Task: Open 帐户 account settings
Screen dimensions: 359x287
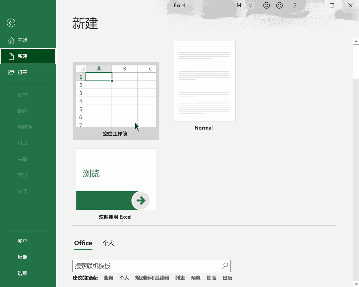Action: (28, 241)
